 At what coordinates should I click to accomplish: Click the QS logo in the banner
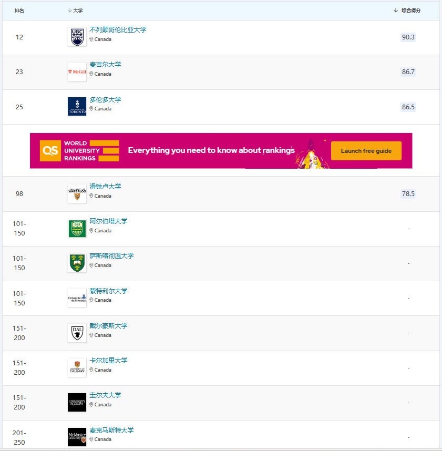[x=50, y=151]
